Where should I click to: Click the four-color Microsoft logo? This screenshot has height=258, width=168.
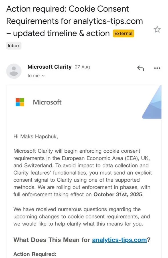pyautogui.click(x=20, y=102)
